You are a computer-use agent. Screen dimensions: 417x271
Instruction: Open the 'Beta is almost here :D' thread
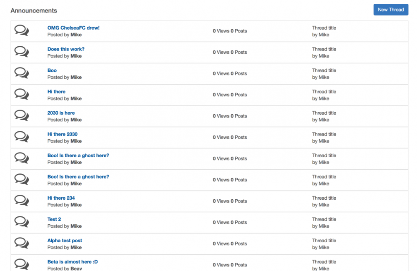coord(73,262)
